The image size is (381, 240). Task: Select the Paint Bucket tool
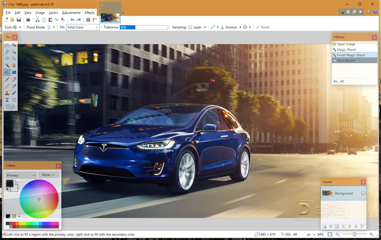pyautogui.click(x=7, y=72)
